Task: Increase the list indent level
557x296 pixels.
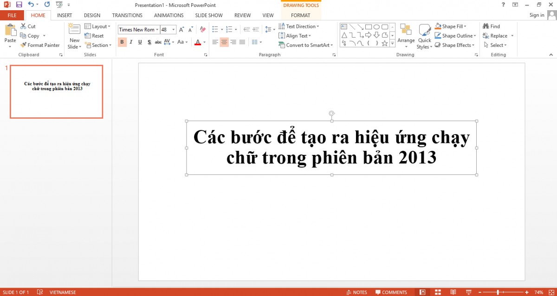Action: [256, 30]
